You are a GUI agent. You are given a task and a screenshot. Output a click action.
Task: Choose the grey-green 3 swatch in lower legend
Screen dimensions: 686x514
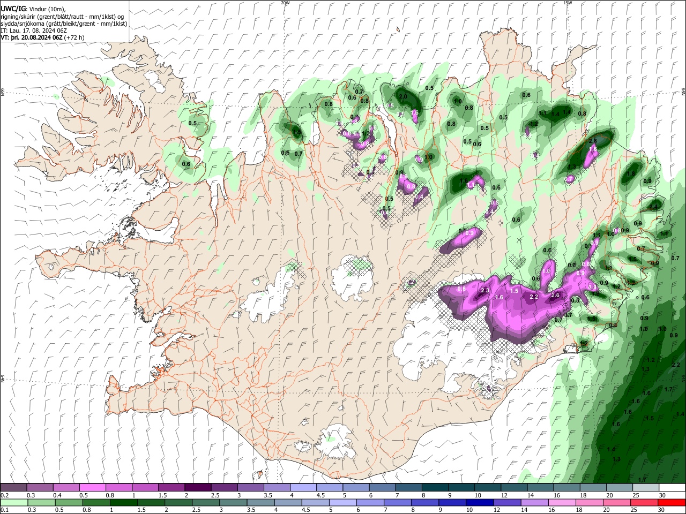[x=233, y=502]
